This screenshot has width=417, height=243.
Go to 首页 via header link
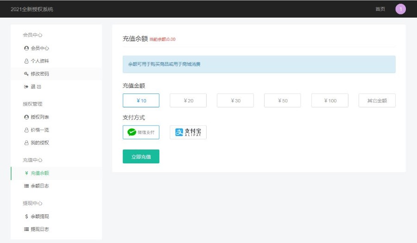(380, 9)
